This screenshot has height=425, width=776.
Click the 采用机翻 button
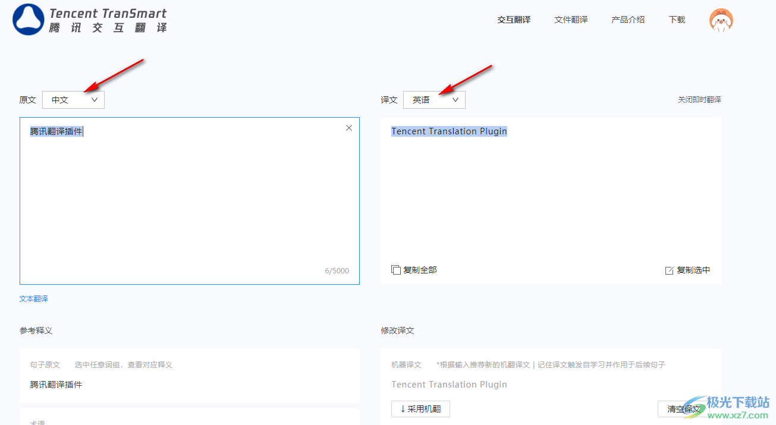tap(420, 409)
